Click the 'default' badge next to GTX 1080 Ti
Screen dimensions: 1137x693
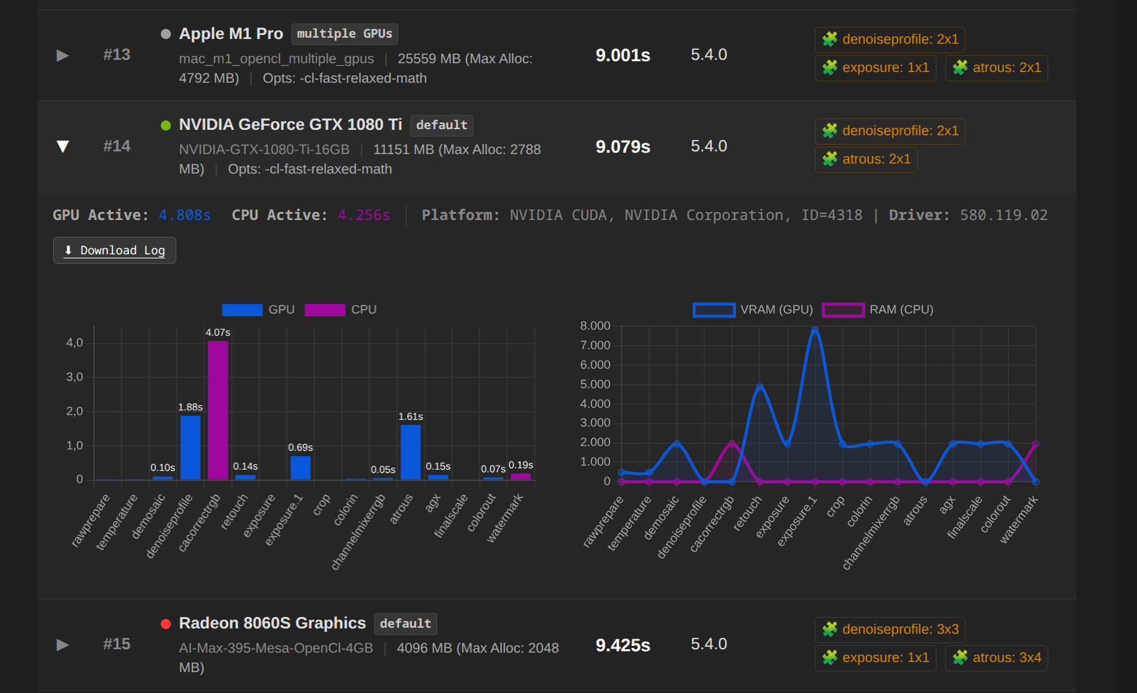point(441,125)
